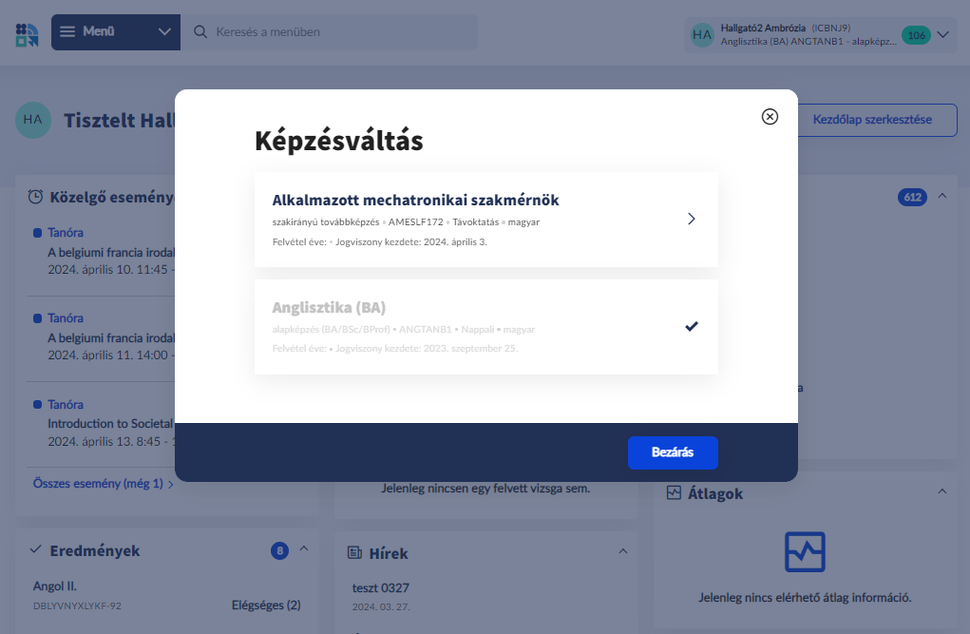Click the Neptun logo icon
Viewport: 970px width, 634px height.
point(27,32)
